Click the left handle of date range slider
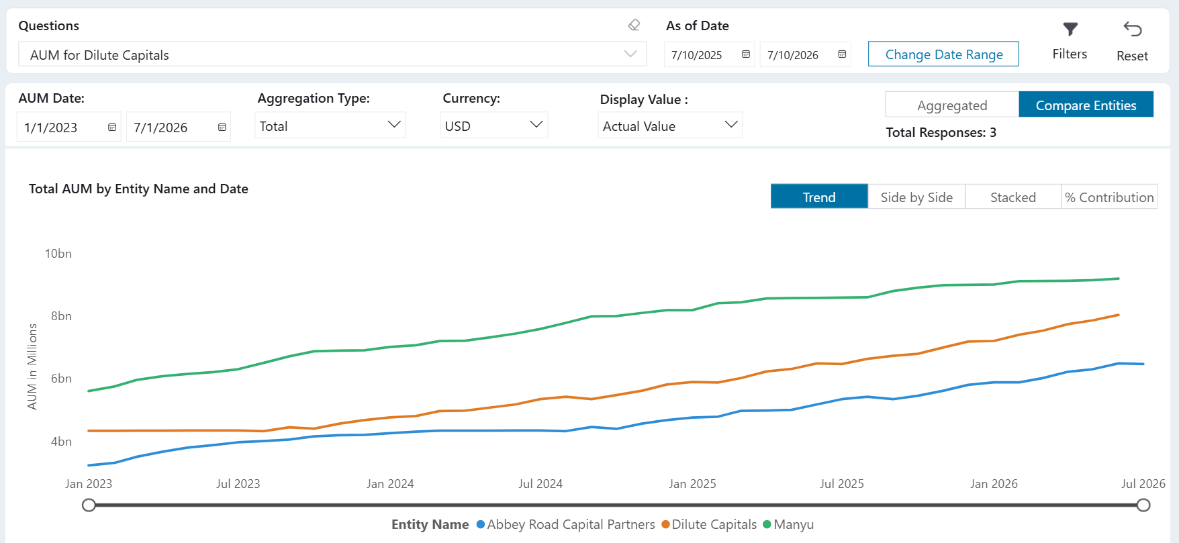The height and width of the screenshot is (543, 1179). tap(89, 505)
